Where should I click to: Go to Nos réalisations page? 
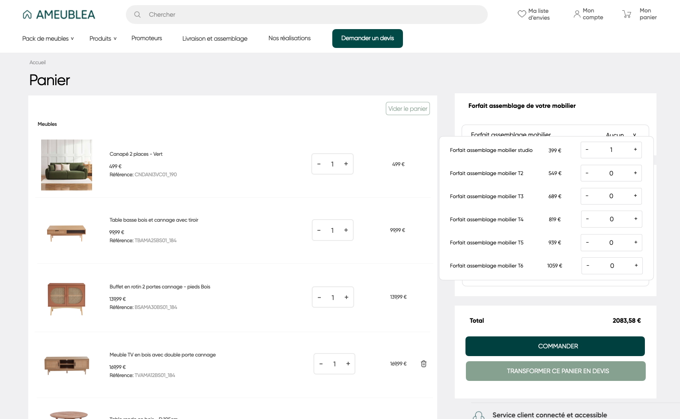pyautogui.click(x=289, y=38)
